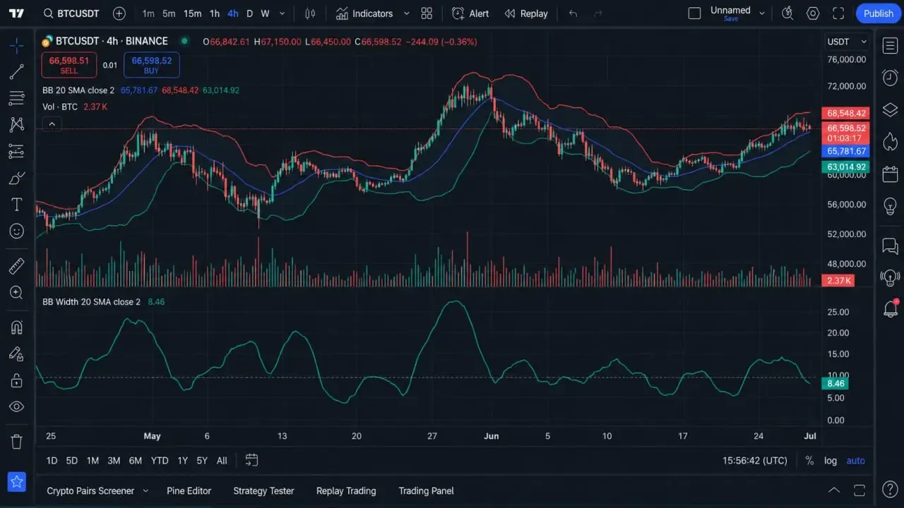Open the favorites star toolbar
The image size is (904, 508).
coord(17,482)
